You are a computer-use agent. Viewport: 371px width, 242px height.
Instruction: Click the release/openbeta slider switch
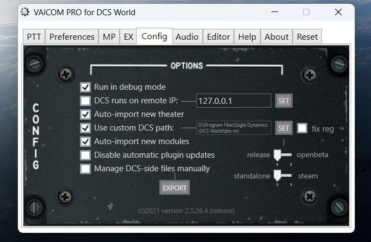[283, 155]
